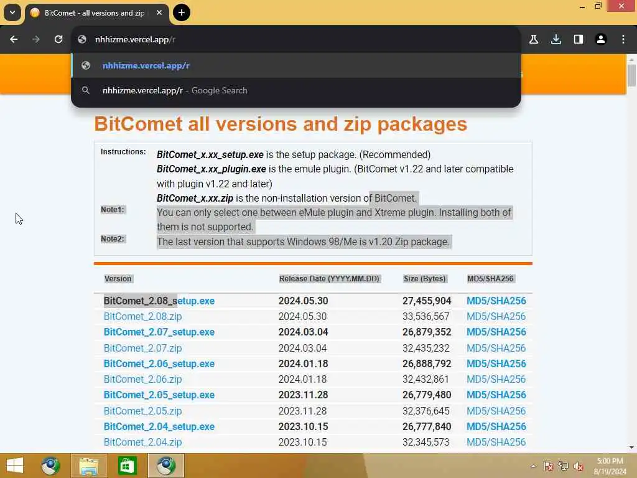Click the page vertical scrollbar thumb
This screenshot has width=637, height=478.
(631, 75)
